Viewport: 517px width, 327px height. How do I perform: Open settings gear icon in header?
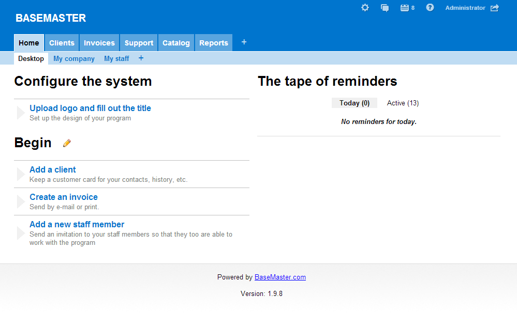coord(365,8)
